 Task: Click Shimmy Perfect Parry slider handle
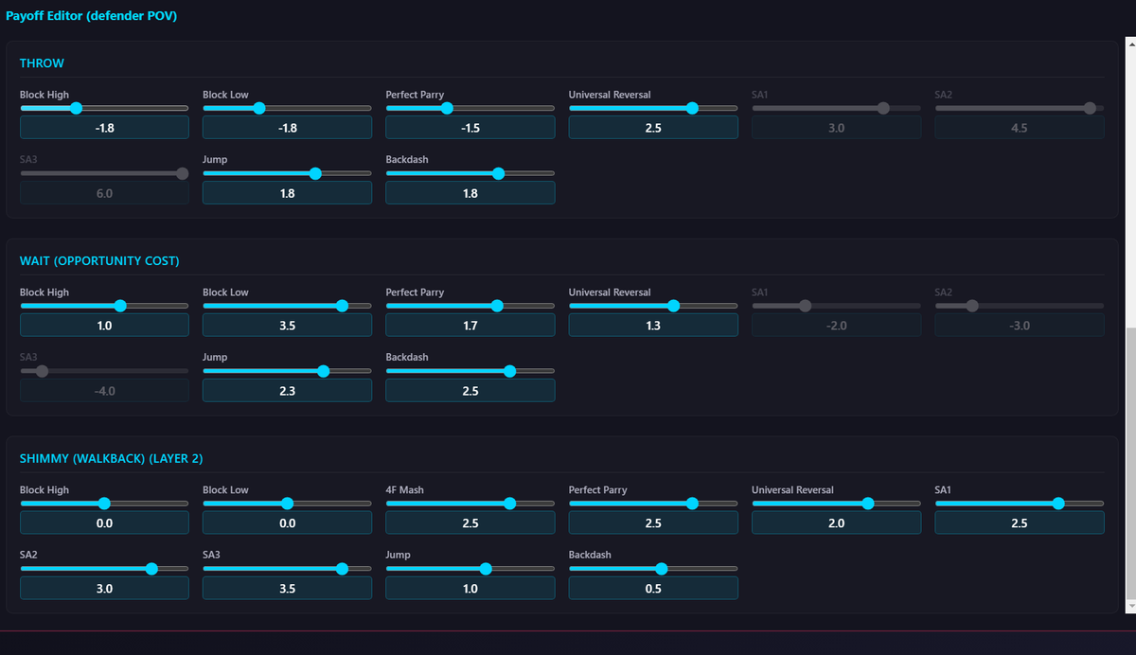click(692, 504)
